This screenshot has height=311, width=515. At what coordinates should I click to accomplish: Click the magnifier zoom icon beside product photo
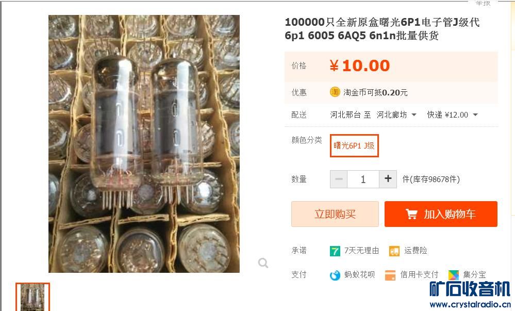263,263
